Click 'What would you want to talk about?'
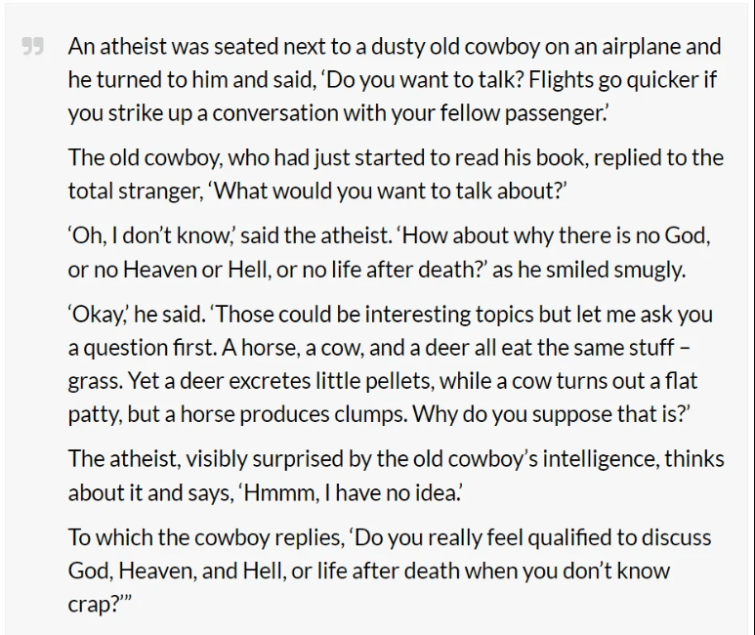Screen dimensions: 755x635 pos(391,190)
